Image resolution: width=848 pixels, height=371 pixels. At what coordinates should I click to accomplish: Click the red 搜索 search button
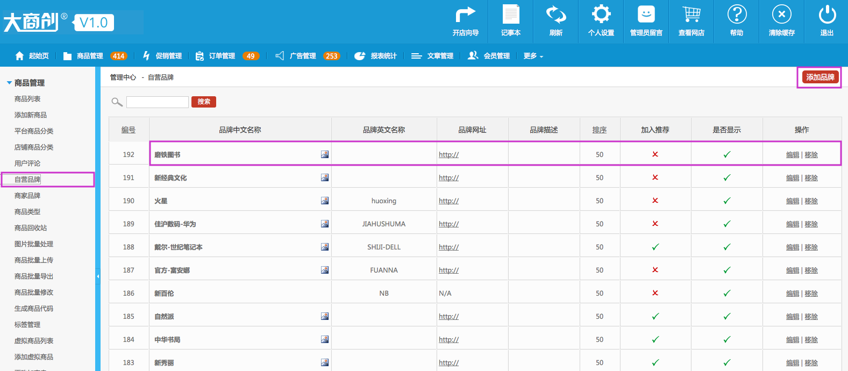(x=204, y=102)
